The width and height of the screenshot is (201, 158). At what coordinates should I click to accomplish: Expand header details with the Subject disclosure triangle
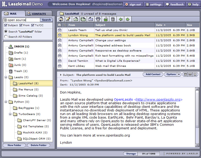point(61,75)
